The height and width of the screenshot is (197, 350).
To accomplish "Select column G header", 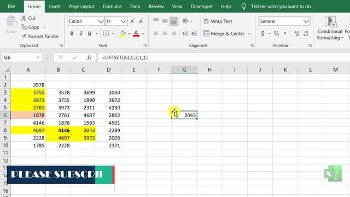I will (184, 69).
